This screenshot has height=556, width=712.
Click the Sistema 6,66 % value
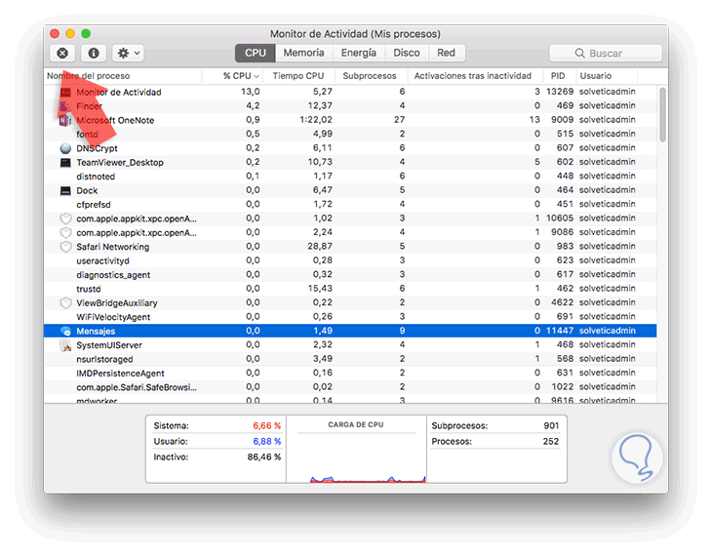coord(267,426)
